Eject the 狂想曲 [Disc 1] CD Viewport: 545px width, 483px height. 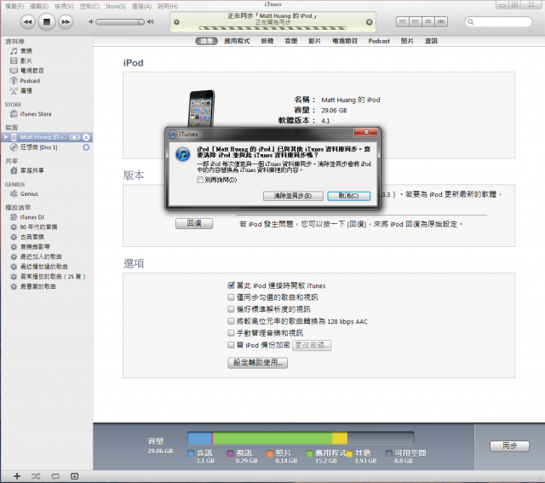tap(86, 147)
